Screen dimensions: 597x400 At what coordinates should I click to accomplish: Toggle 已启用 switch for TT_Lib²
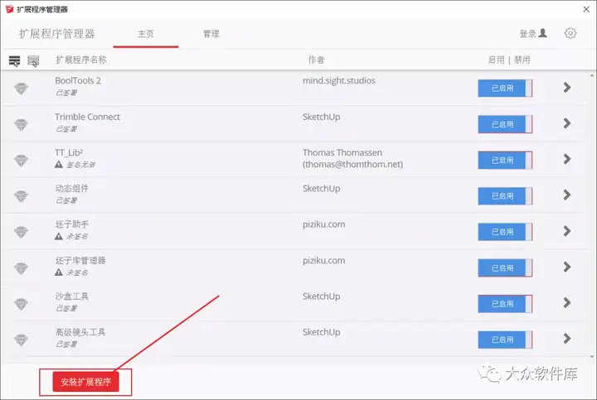click(x=505, y=160)
